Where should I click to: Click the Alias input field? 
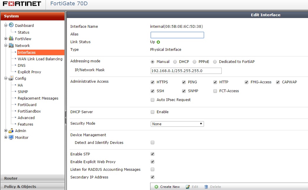coord(177,35)
